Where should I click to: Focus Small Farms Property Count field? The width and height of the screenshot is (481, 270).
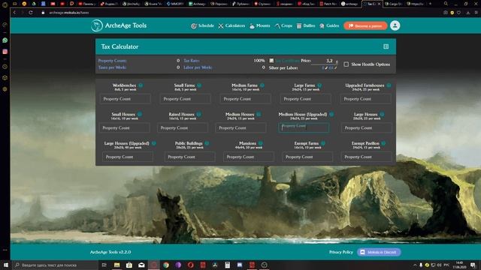pyautogui.click(x=185, y=99)
